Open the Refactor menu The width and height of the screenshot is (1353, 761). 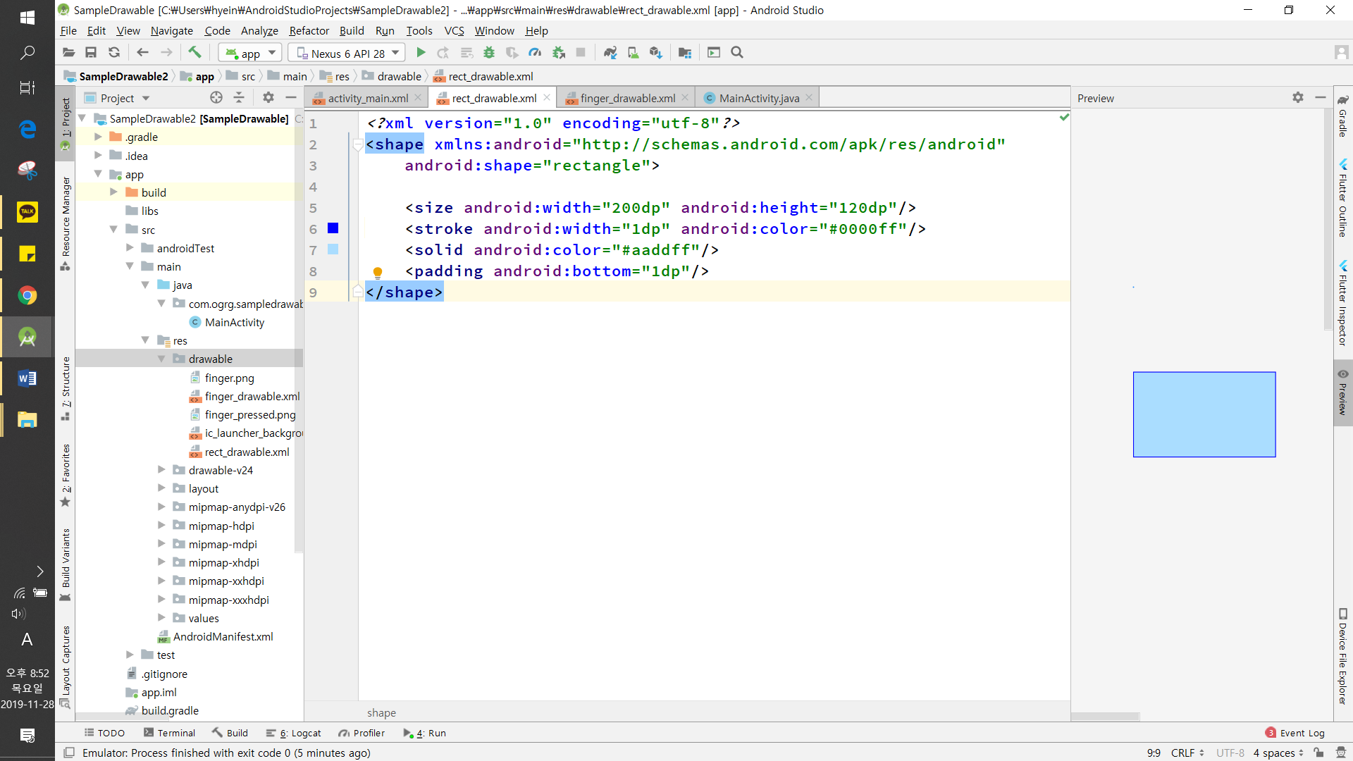click(x=309, y=30)
